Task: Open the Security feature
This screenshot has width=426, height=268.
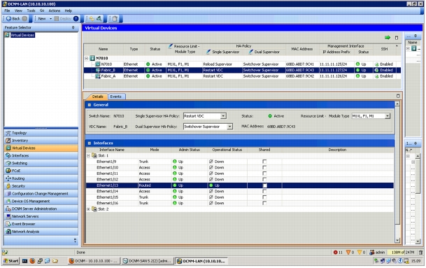Action: (41, 186)
